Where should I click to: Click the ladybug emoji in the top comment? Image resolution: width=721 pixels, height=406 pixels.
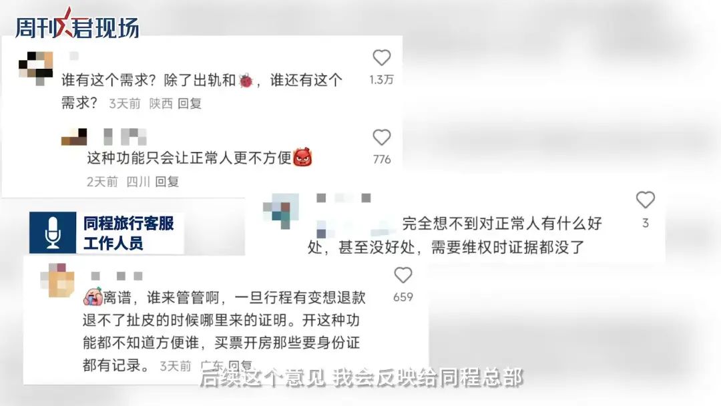coord(246,80)
